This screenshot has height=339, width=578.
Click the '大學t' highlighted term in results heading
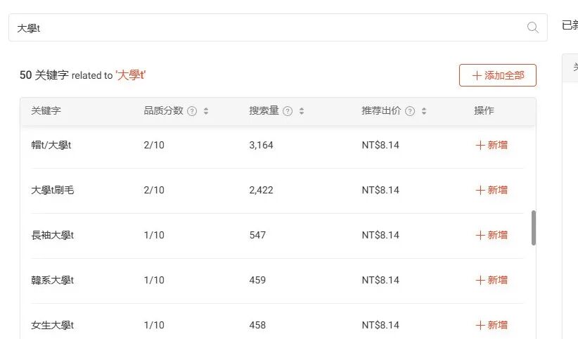[131, 75]
